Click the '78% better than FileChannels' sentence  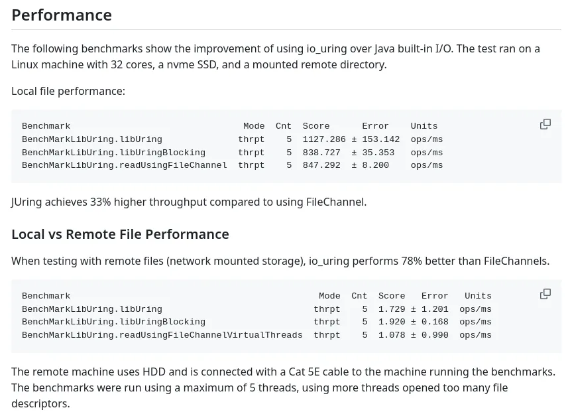click(x=280, y=261)
